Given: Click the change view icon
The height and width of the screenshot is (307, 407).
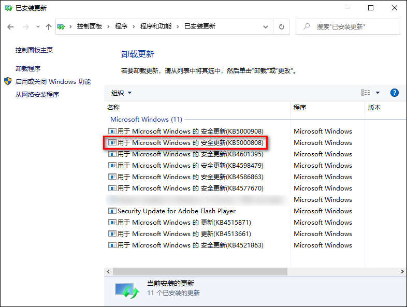Looking at the screenshot, I should pyautogui.click(x=366, y=92).
